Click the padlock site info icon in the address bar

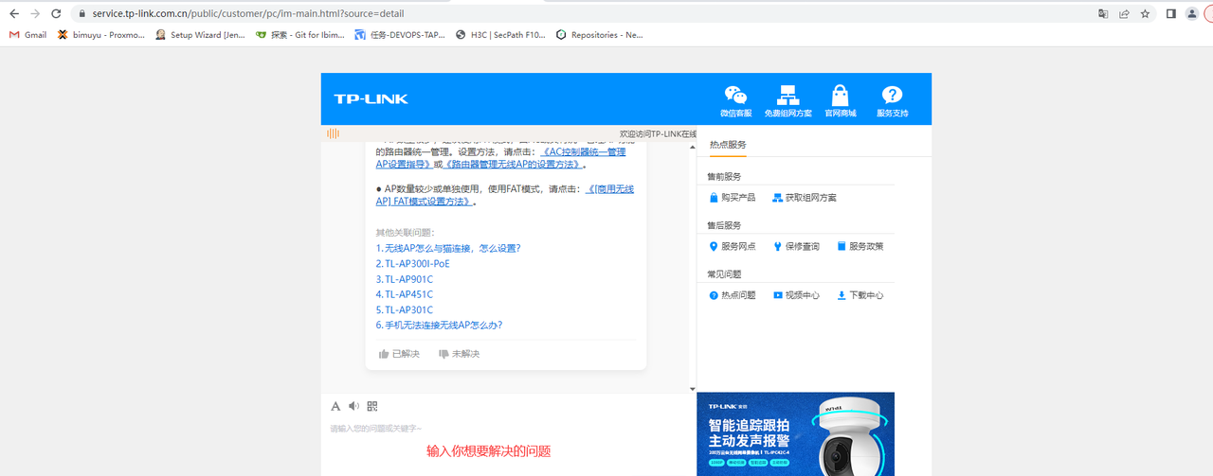(x=81, y=14)
